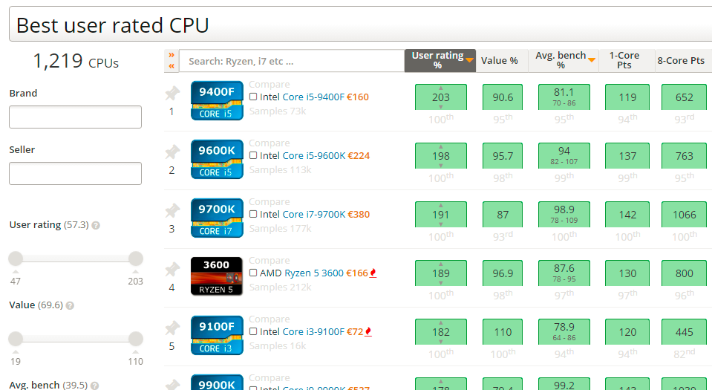Pin the Core i7-9700K row
The width and height of the screenshot is (712, 390).
tap(172, 211)
